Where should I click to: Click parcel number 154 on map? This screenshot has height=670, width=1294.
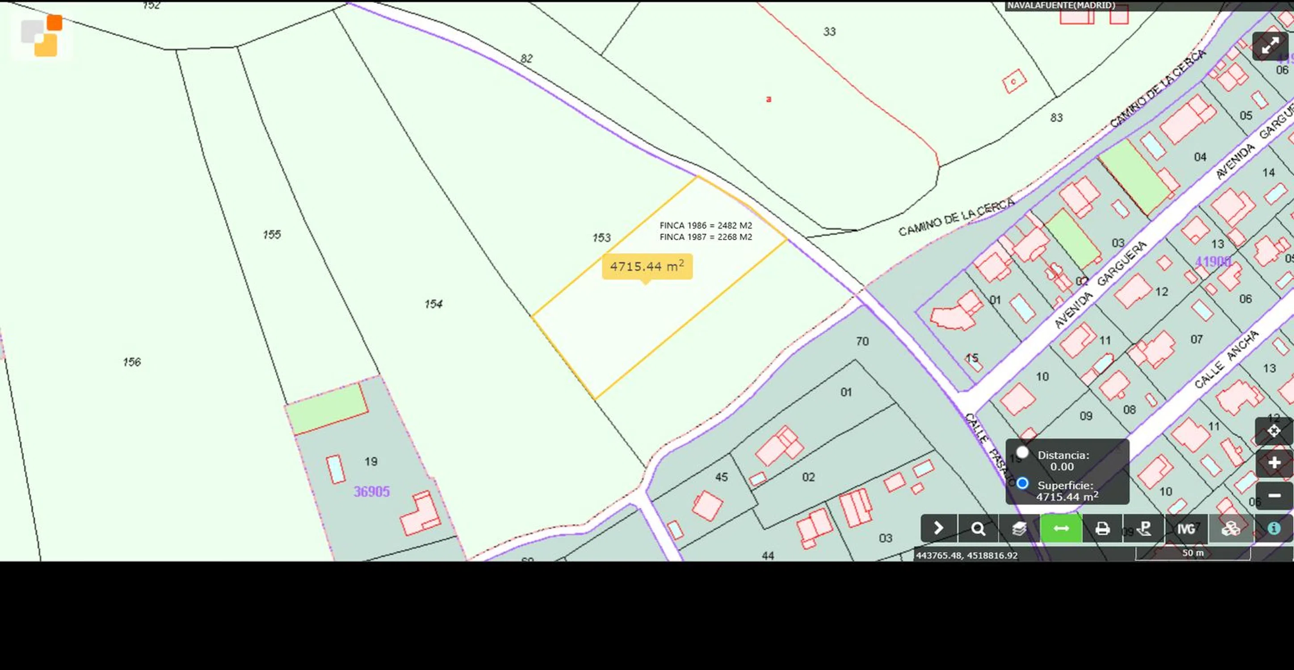(x=433, y=304)
